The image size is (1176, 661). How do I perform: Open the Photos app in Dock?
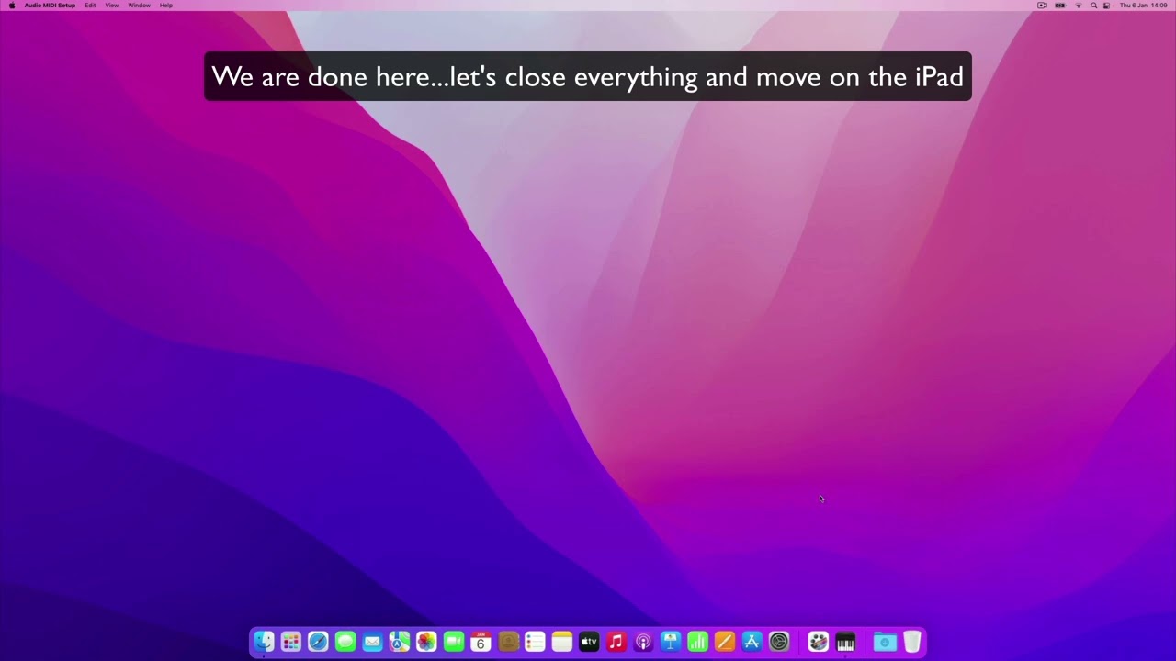(426, 642)
